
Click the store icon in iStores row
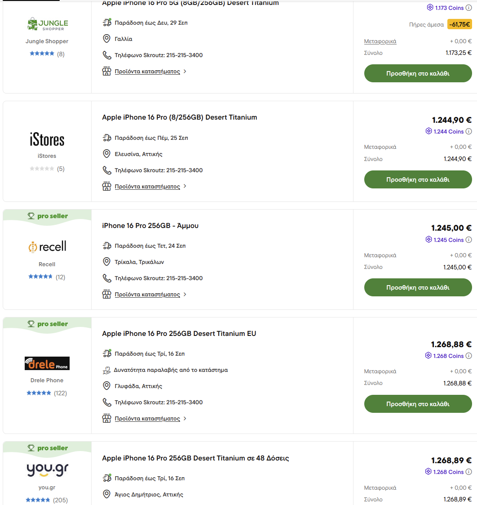click(x=106, y=186)
